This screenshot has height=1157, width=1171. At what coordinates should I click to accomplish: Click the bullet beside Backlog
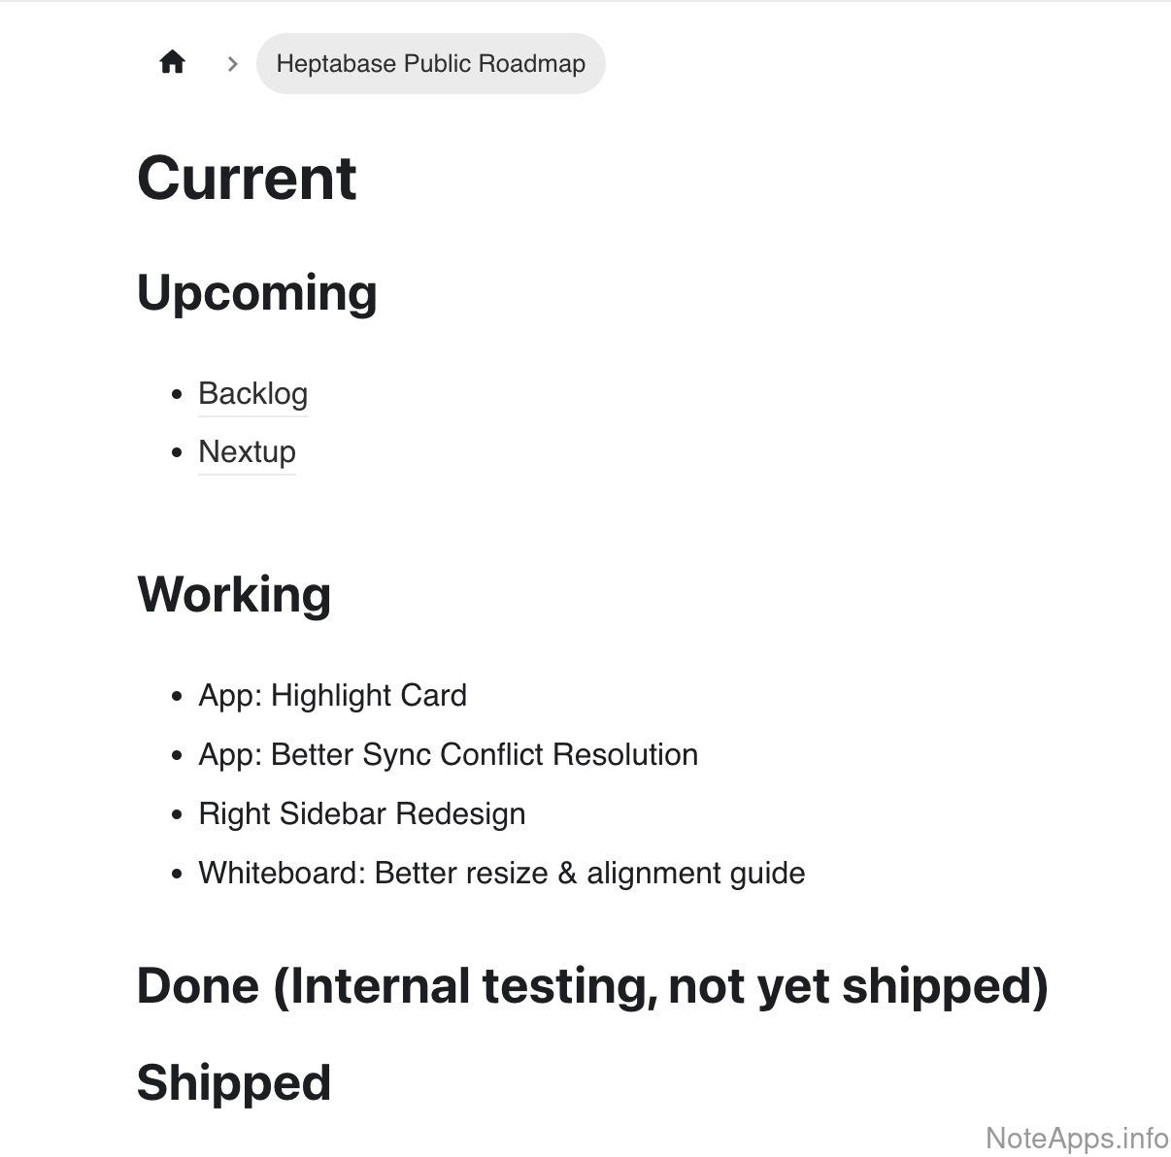pos(176,395)
